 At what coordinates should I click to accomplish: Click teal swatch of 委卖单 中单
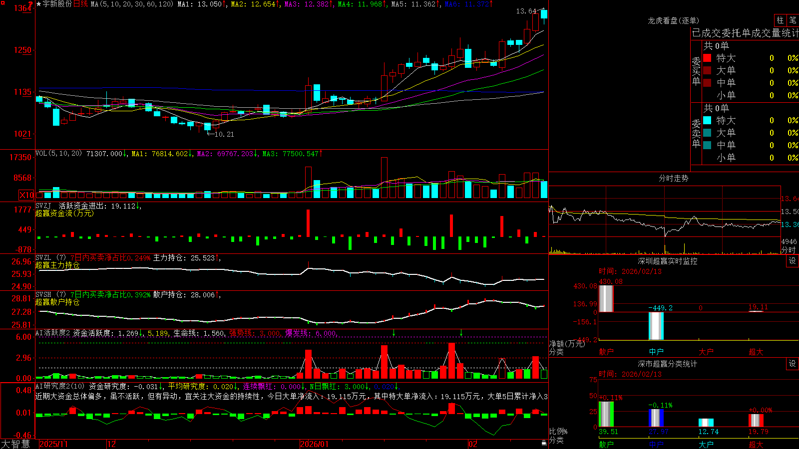tap(707, 145)
